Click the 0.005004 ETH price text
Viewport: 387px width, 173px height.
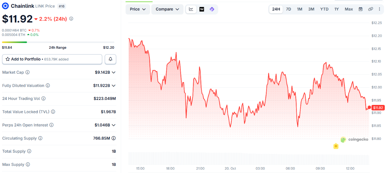(14, 35)
